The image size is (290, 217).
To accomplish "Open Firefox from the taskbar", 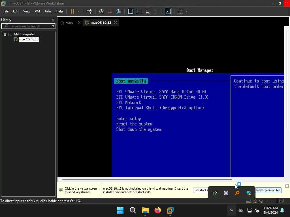I will point(157,210).
